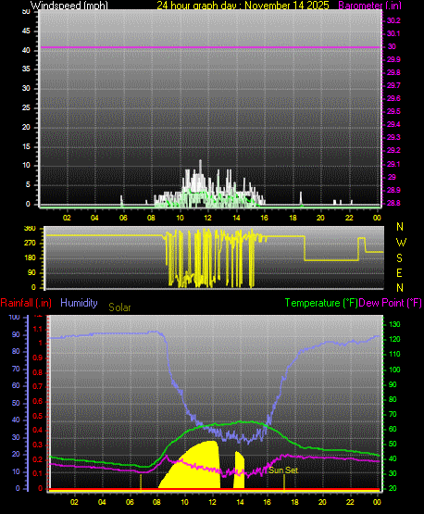Click the sunrise marker line near hour 06

(x=141, y=483)
